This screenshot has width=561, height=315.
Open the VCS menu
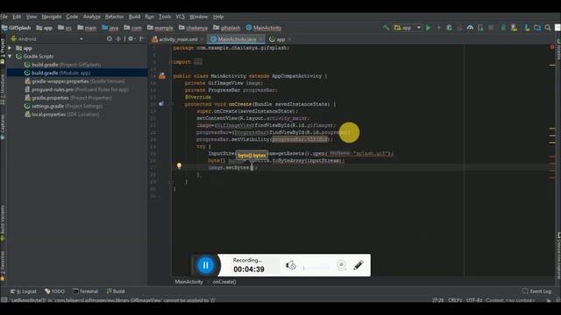tap(180, 17)
